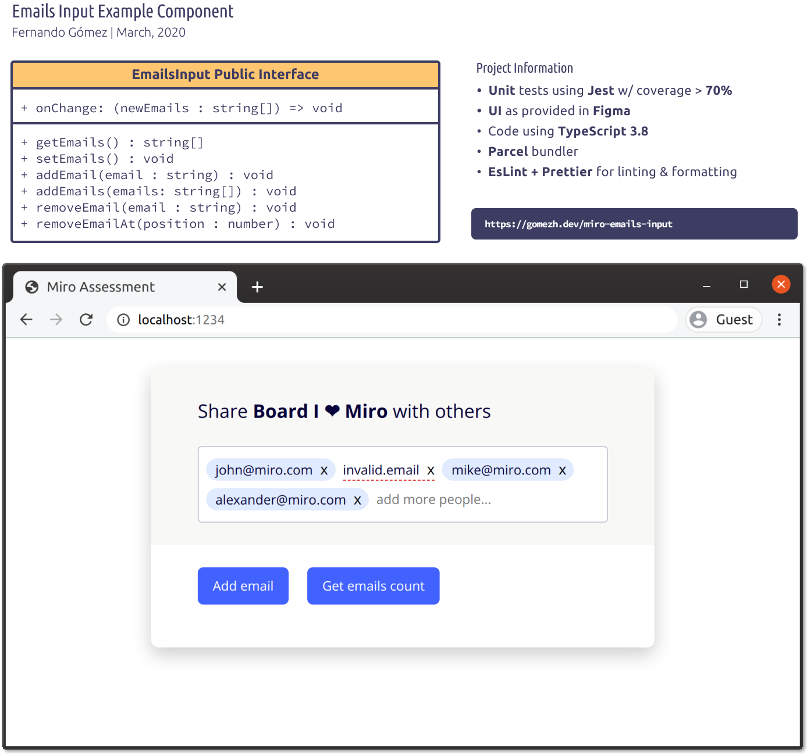Open the Guest profile button

724,320
